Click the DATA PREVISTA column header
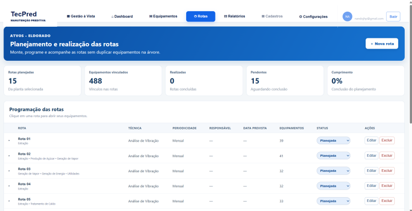Screen dimensions: 412x211 coord(255,128)
